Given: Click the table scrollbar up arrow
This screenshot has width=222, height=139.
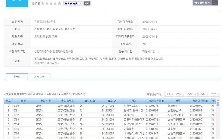Looking at the screenshot, I should click(218, 100).
